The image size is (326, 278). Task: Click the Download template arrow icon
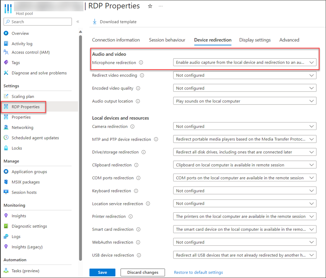tap(95, 22)
